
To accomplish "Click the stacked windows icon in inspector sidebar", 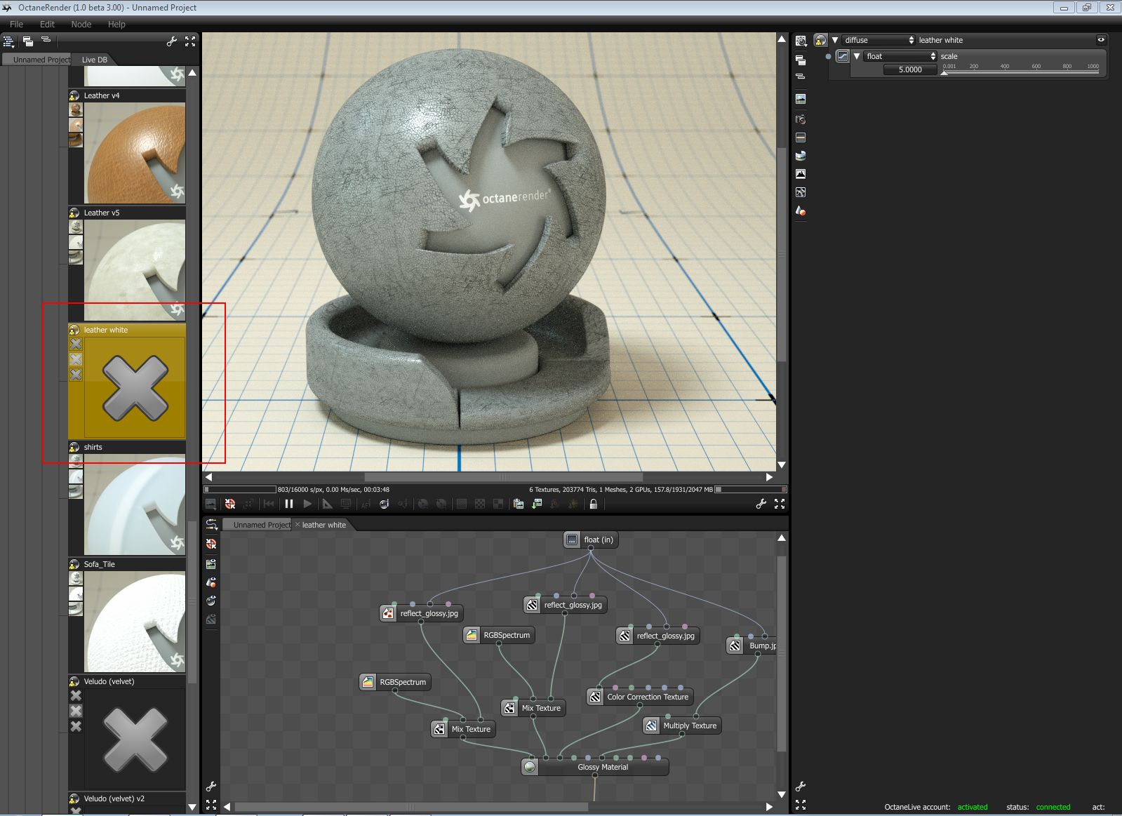I will click(801, 60).
